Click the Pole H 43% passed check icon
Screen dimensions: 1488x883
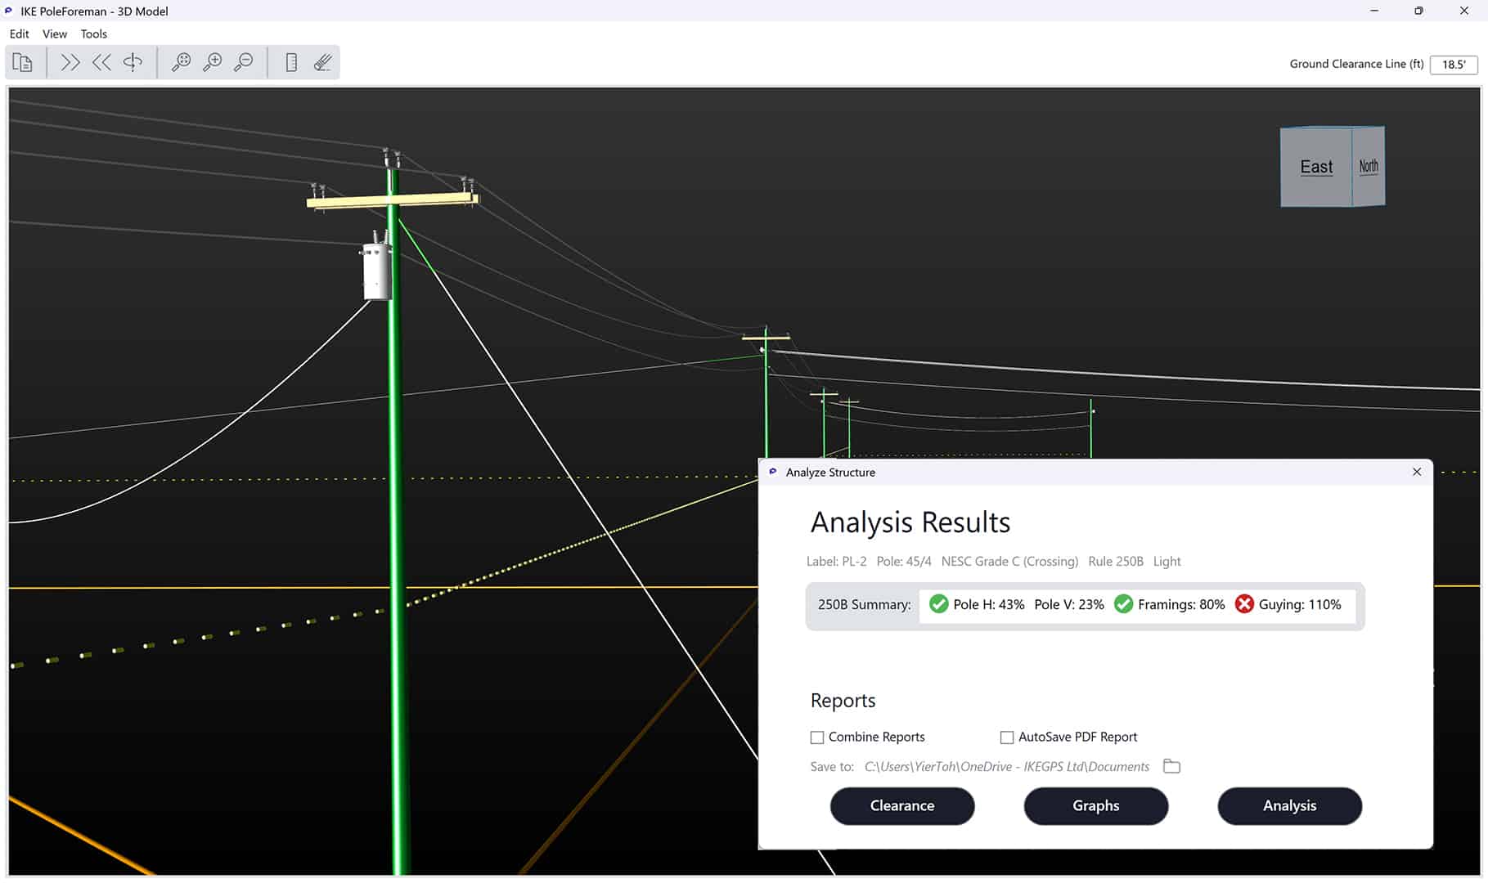tap(939, 604)
